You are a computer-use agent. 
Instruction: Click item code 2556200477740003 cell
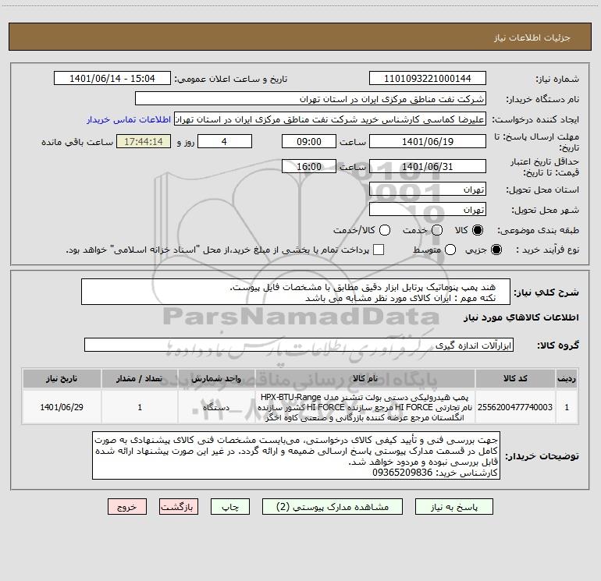[515, 407]
